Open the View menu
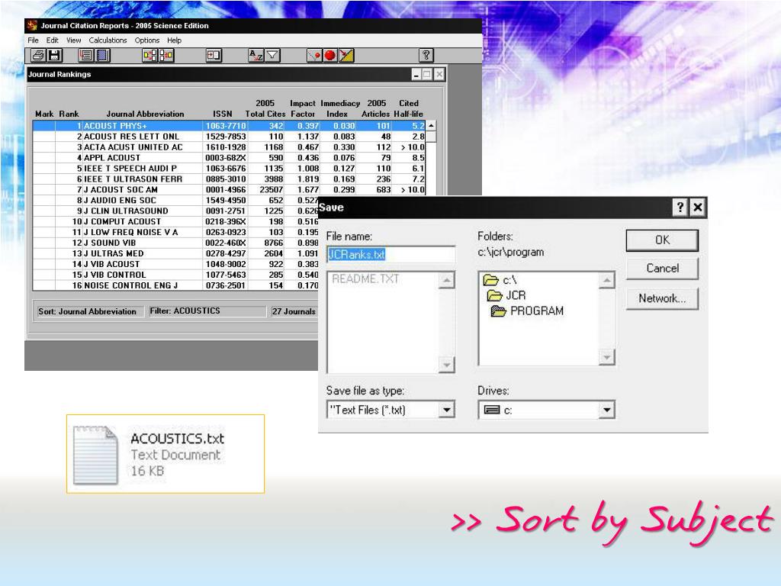 pos(74,40)
